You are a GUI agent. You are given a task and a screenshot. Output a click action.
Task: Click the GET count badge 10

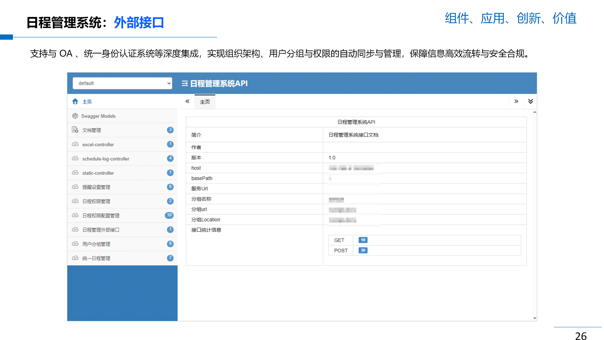coord(363,240)
